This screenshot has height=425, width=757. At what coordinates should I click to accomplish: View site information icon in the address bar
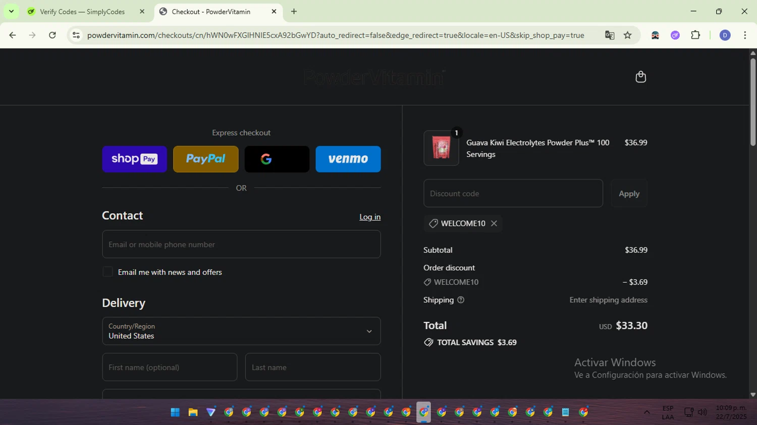(x=76, y=35)
